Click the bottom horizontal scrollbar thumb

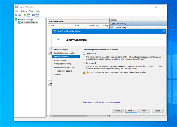(68, 116)
